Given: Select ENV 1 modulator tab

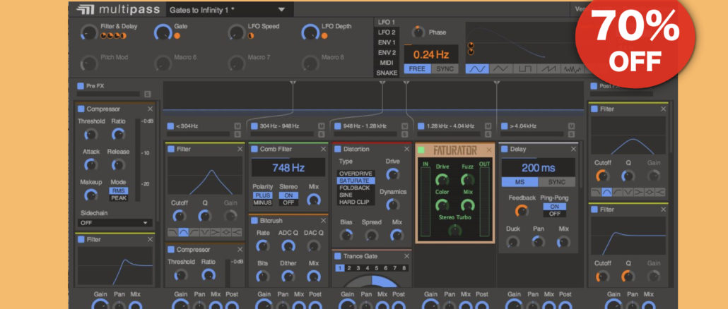Looking at the screenshot, I should coord(387,42).
